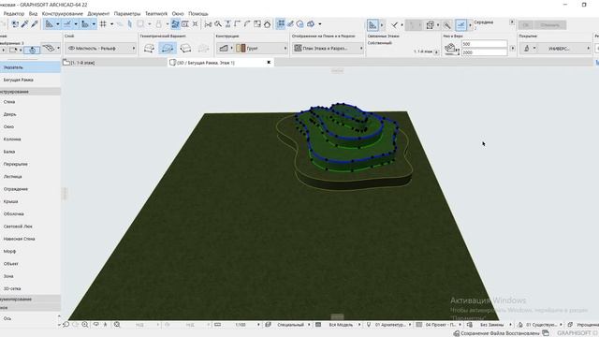The width and height of the screenshot is (599, 337).
Task: Select third geometry variant solid icon
Action: pos(185,48)
